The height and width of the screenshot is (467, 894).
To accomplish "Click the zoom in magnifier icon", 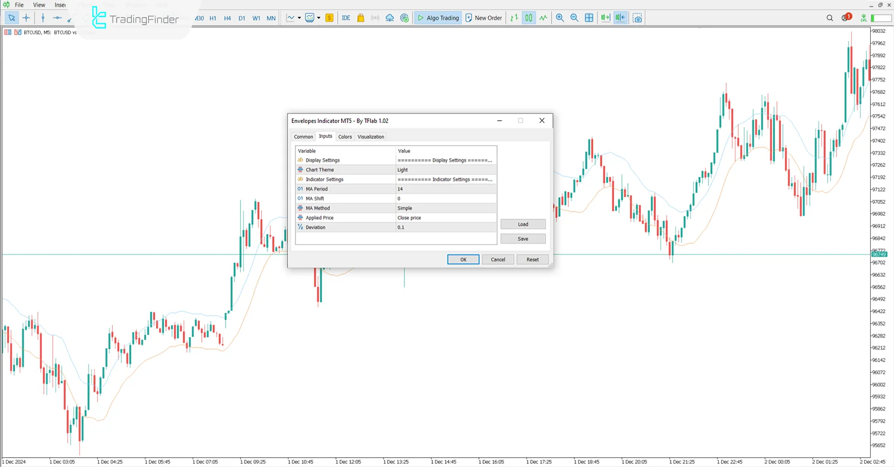I will [x=560, y=18].
